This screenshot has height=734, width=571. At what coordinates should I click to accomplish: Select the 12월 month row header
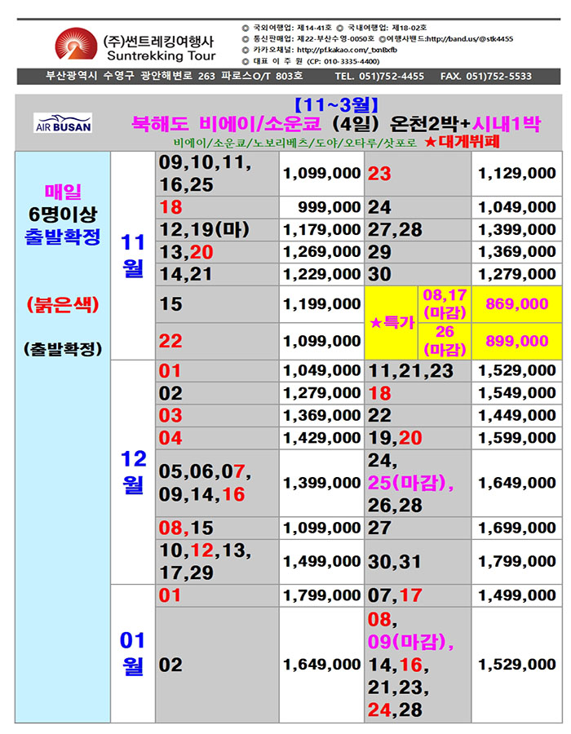pos(133,471)
